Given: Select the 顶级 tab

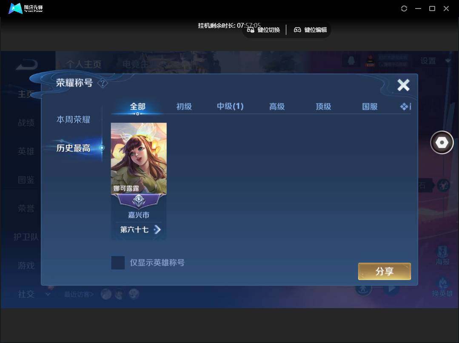Looking at the screenshot, I should point(323,106).
